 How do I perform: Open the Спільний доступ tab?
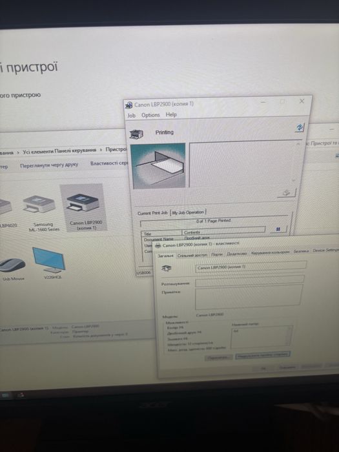[192, 255]
